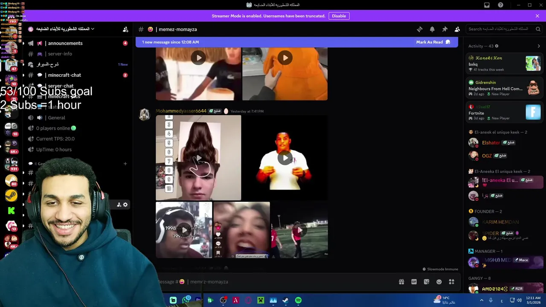Show hidden system tray icons

tap(482, 300)
